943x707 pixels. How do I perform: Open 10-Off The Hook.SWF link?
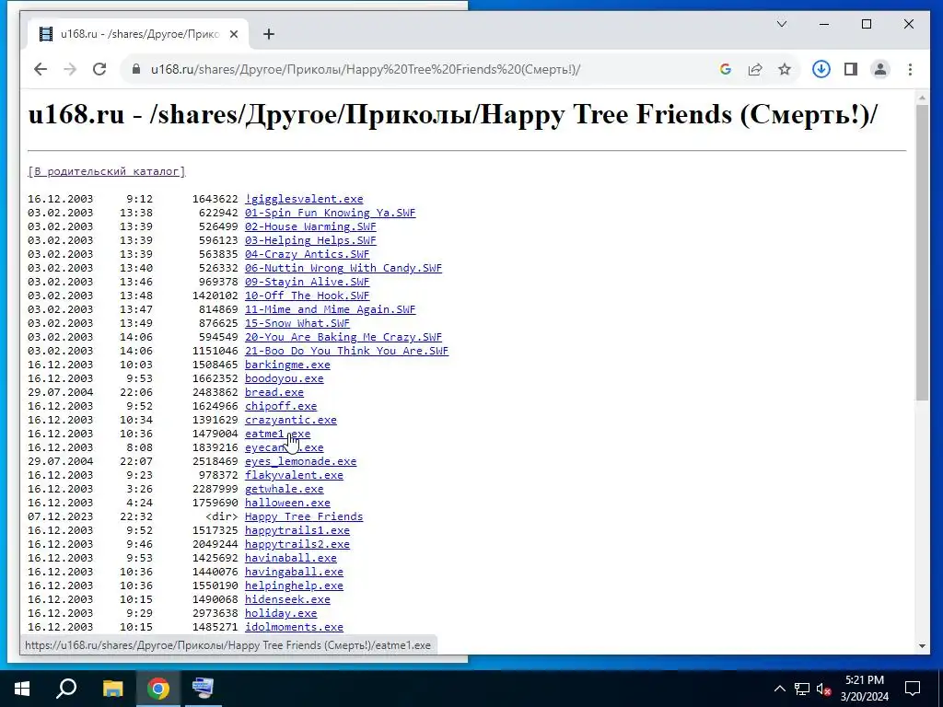pos(308,296)
